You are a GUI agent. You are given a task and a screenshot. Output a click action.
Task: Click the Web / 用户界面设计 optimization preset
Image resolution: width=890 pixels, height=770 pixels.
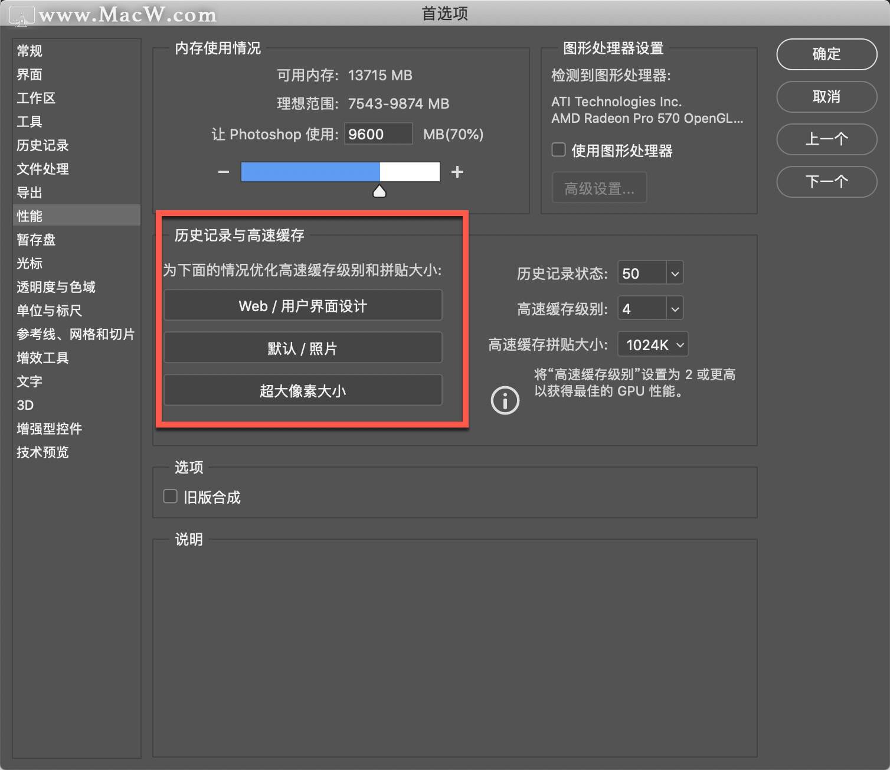point(302,305)
